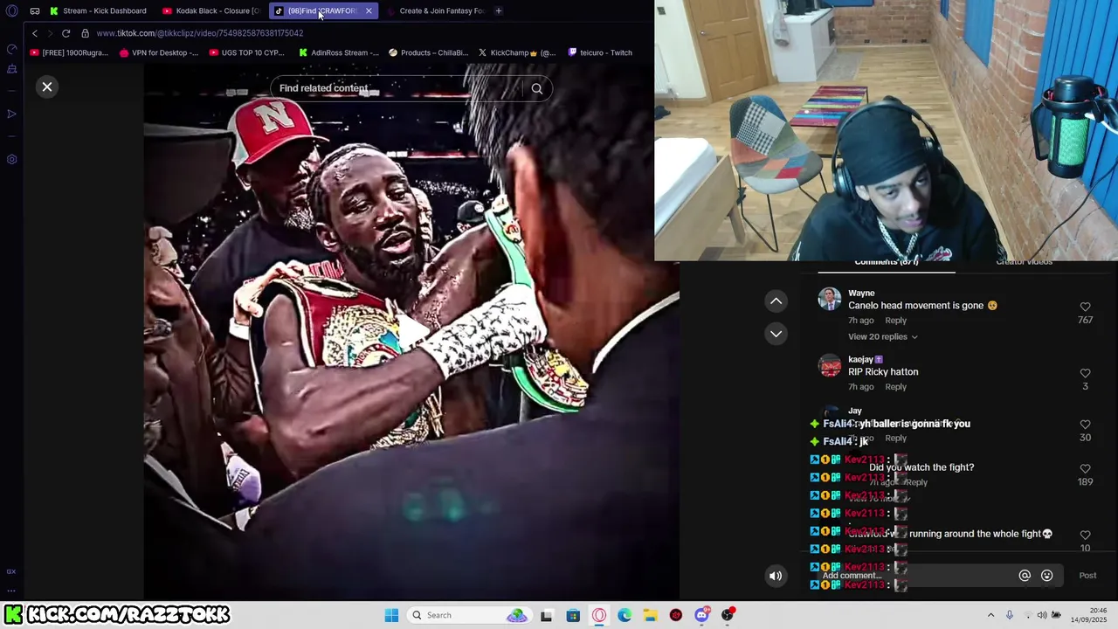Open the [FREE] 1900Rugra... bookmark
The image size is (1118, 629).
pyautogui.click(x=69, y=52)
